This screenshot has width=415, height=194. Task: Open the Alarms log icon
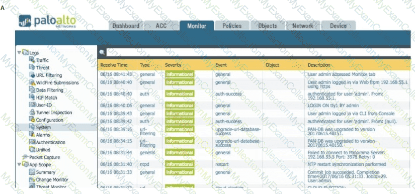[32, 135]
